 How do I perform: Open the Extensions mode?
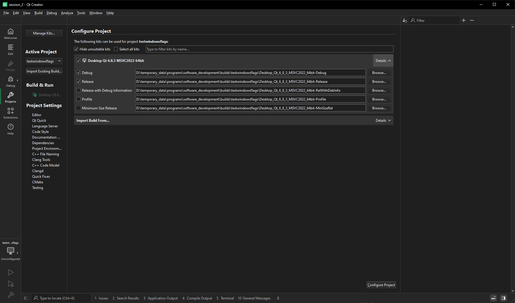click(11, 113)
